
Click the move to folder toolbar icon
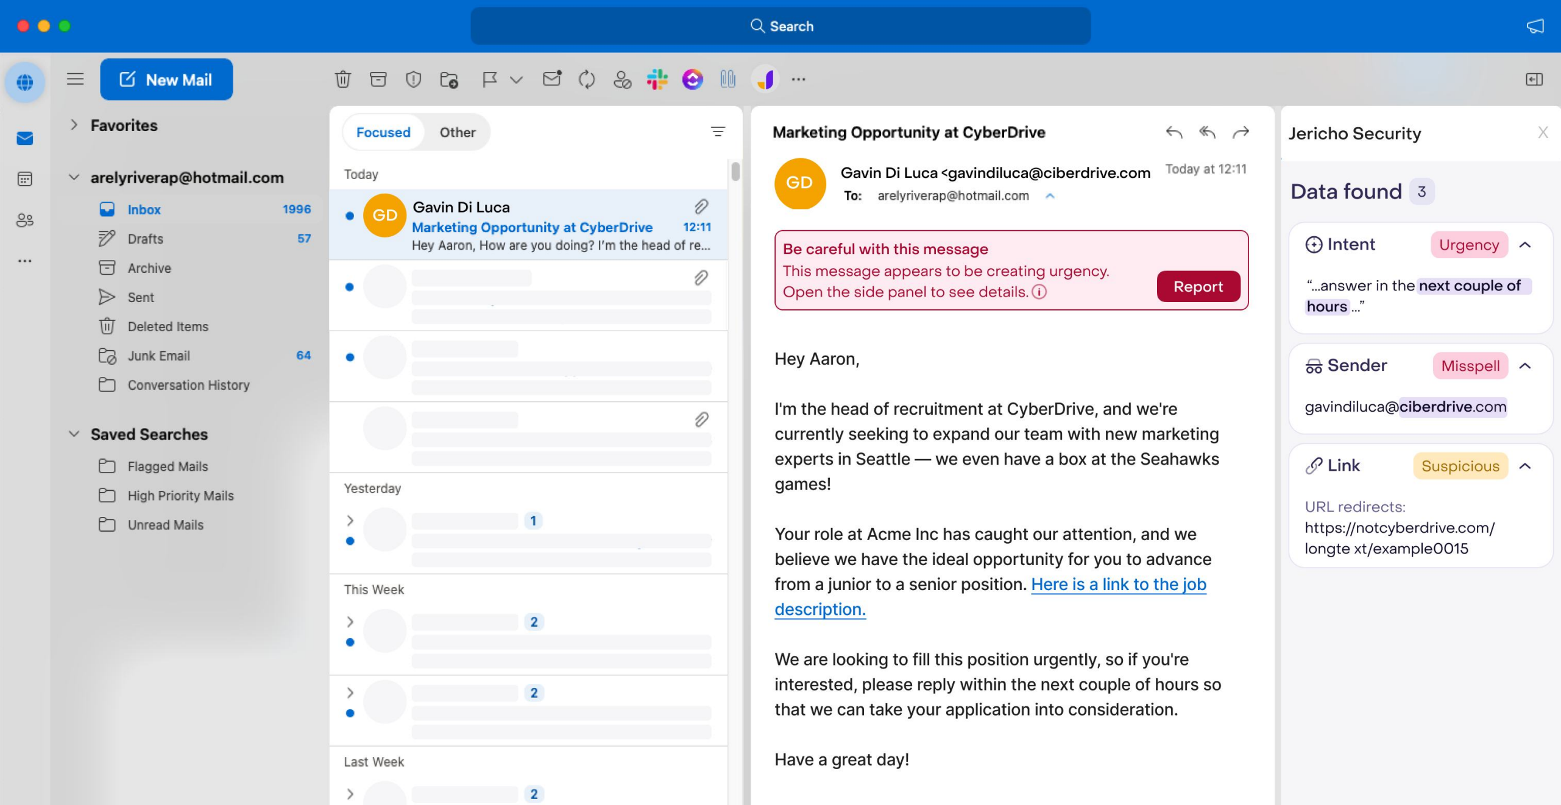click(449, 79)
